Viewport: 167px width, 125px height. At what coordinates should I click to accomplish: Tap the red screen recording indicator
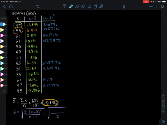click(146, 2)
